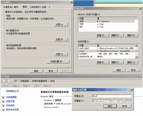
Task: Expand the 控制面板 breadcrumb dropdown arrow
Action: tap(19, 81)
